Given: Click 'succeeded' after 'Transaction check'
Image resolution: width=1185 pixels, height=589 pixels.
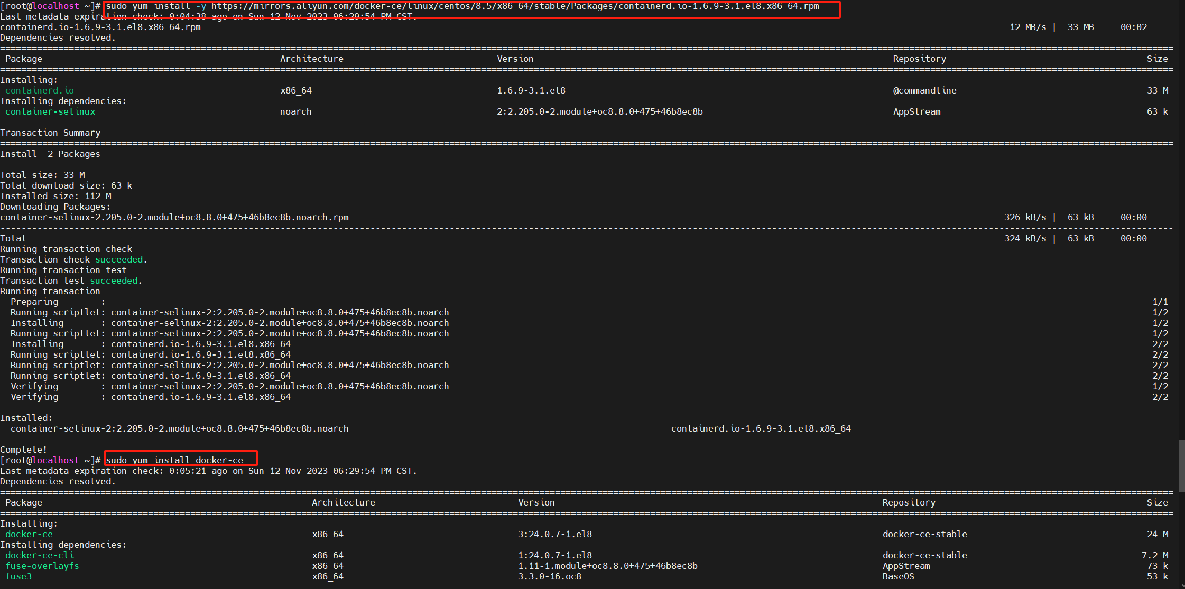Looking at the screenshot, I should click(x=119, y=259).
